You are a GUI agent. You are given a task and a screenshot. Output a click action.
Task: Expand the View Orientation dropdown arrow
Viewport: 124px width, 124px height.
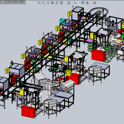click(x=65, y=3)
